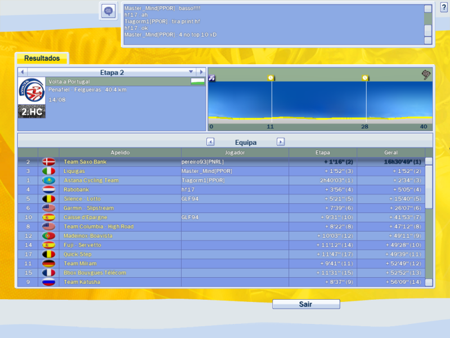The image size is (450, 338).
Task: Click the help question mark icon
Action: (443, 7)
